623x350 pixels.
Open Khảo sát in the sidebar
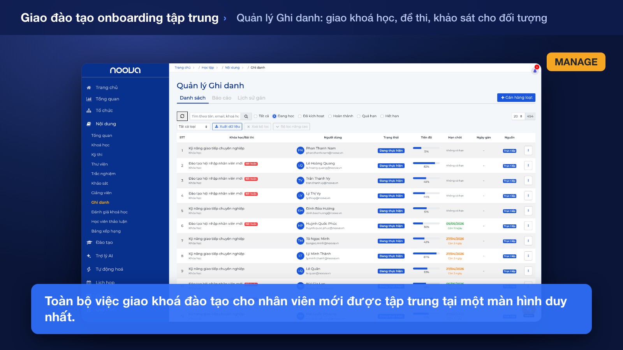(100, 183)
